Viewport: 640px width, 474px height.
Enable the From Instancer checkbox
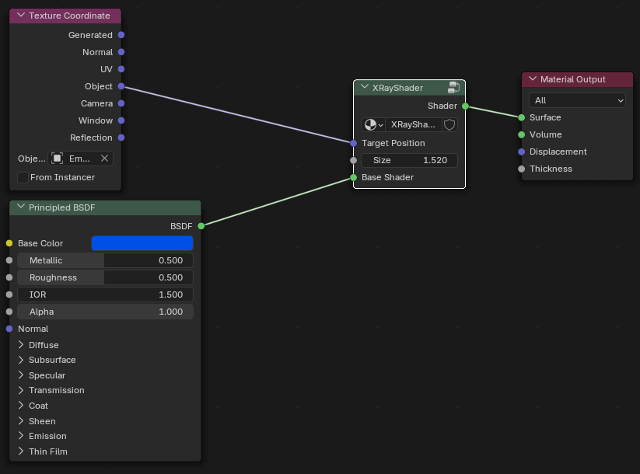(23, 177)
